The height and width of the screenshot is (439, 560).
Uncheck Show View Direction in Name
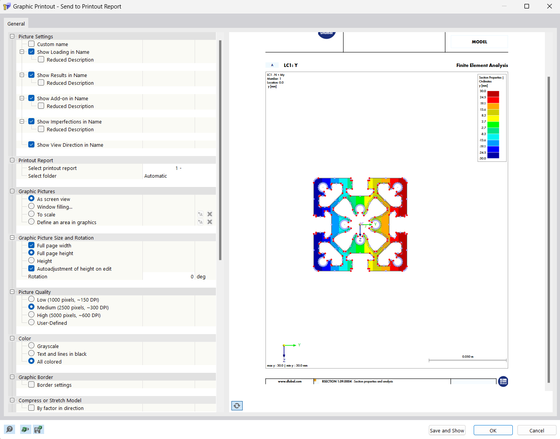point(31,144)
